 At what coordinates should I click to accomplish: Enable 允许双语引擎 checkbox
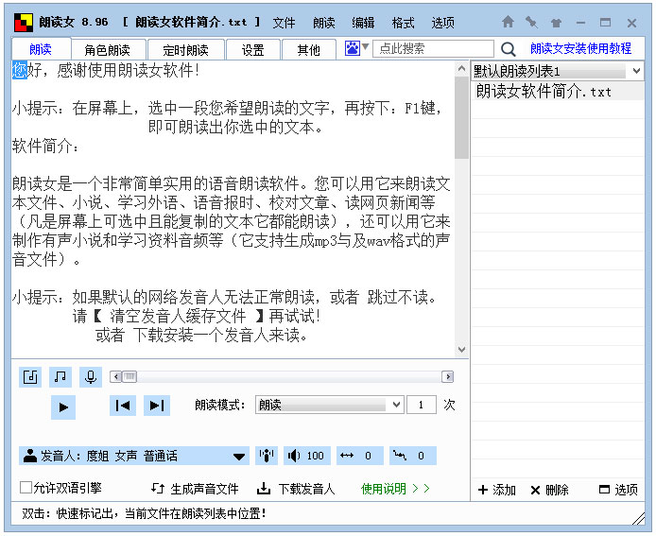tap(26, 488)
